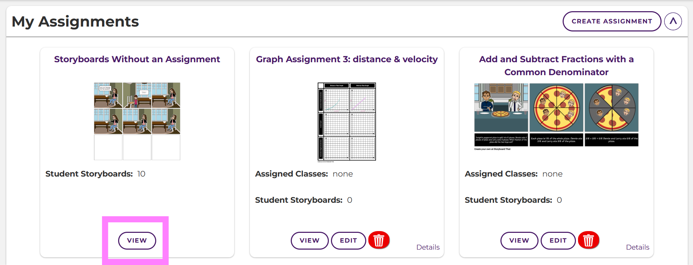Click trash icon for Fractions assignment
This screenshot has height=265, width=693.
[x=589, y=240]
